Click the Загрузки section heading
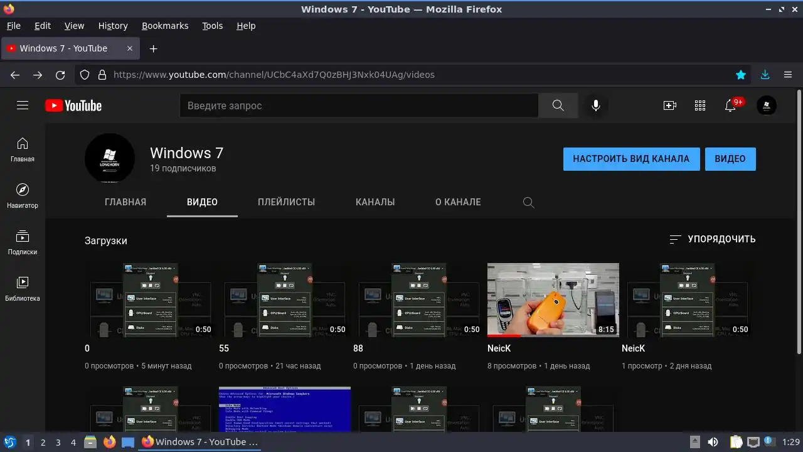 point(106,240)
